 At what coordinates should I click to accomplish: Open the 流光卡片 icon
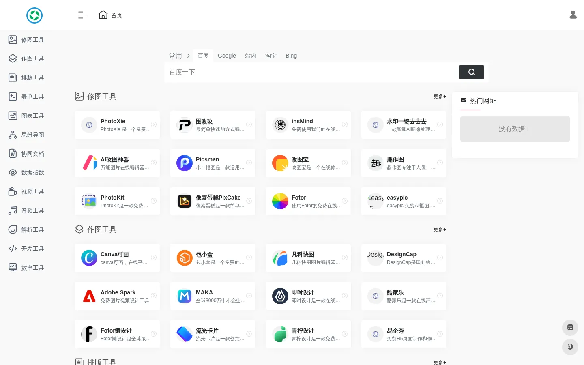click(x=185, y=334)
